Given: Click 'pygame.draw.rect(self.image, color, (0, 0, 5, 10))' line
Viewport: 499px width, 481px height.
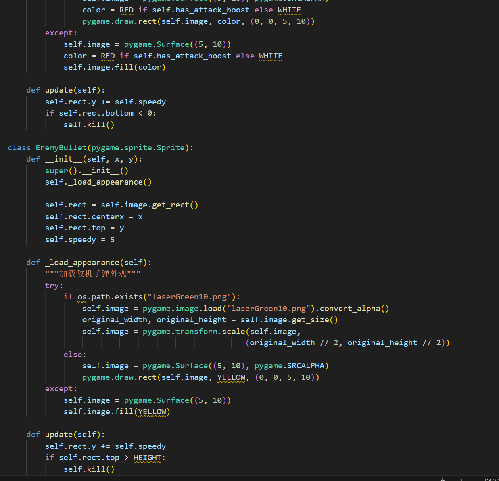Looking at the screenshot, I should pos(198,21).
